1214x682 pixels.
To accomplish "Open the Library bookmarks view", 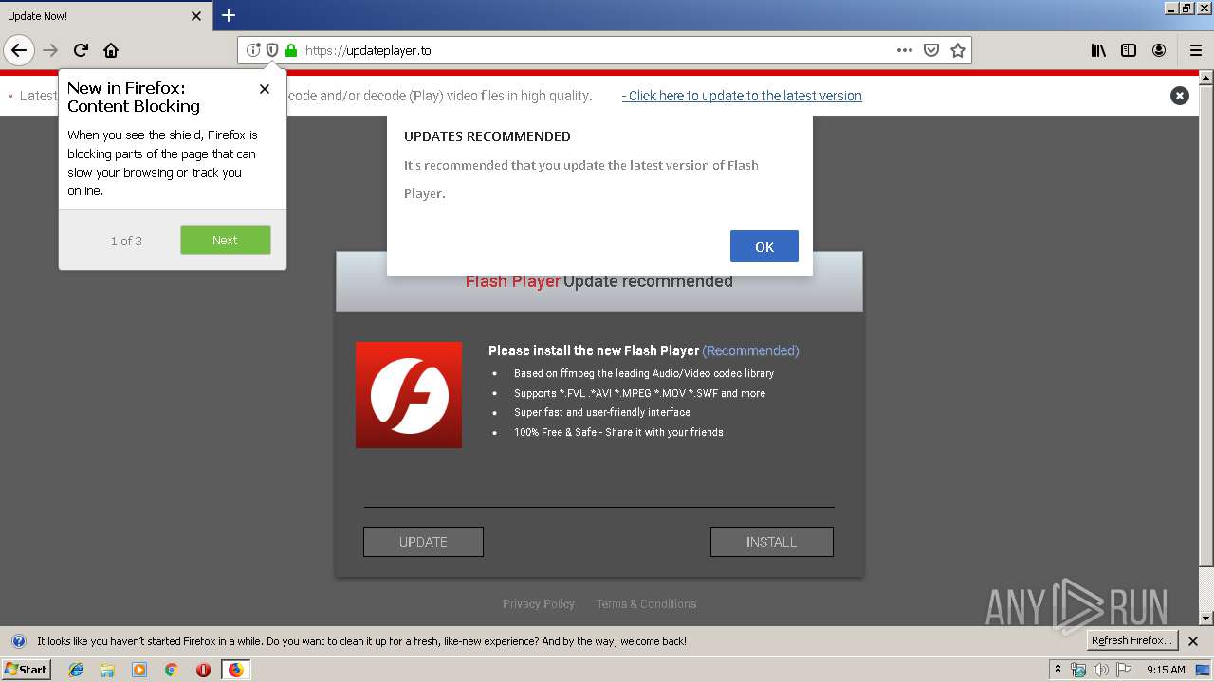I will tap(1098, 50).
